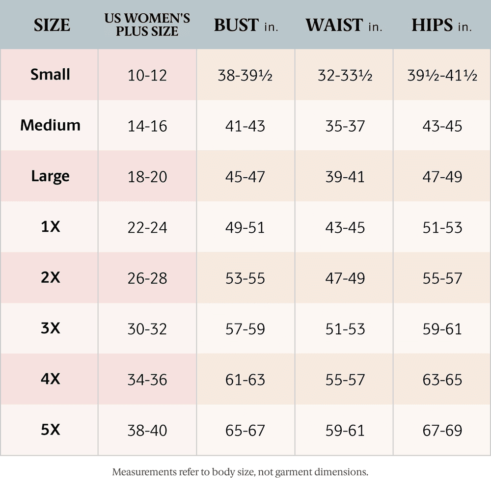Image resolution: width=491 pixels, height=491 pixels.
Task: Click the body size measurements footnote
Action: coord(240,472)
